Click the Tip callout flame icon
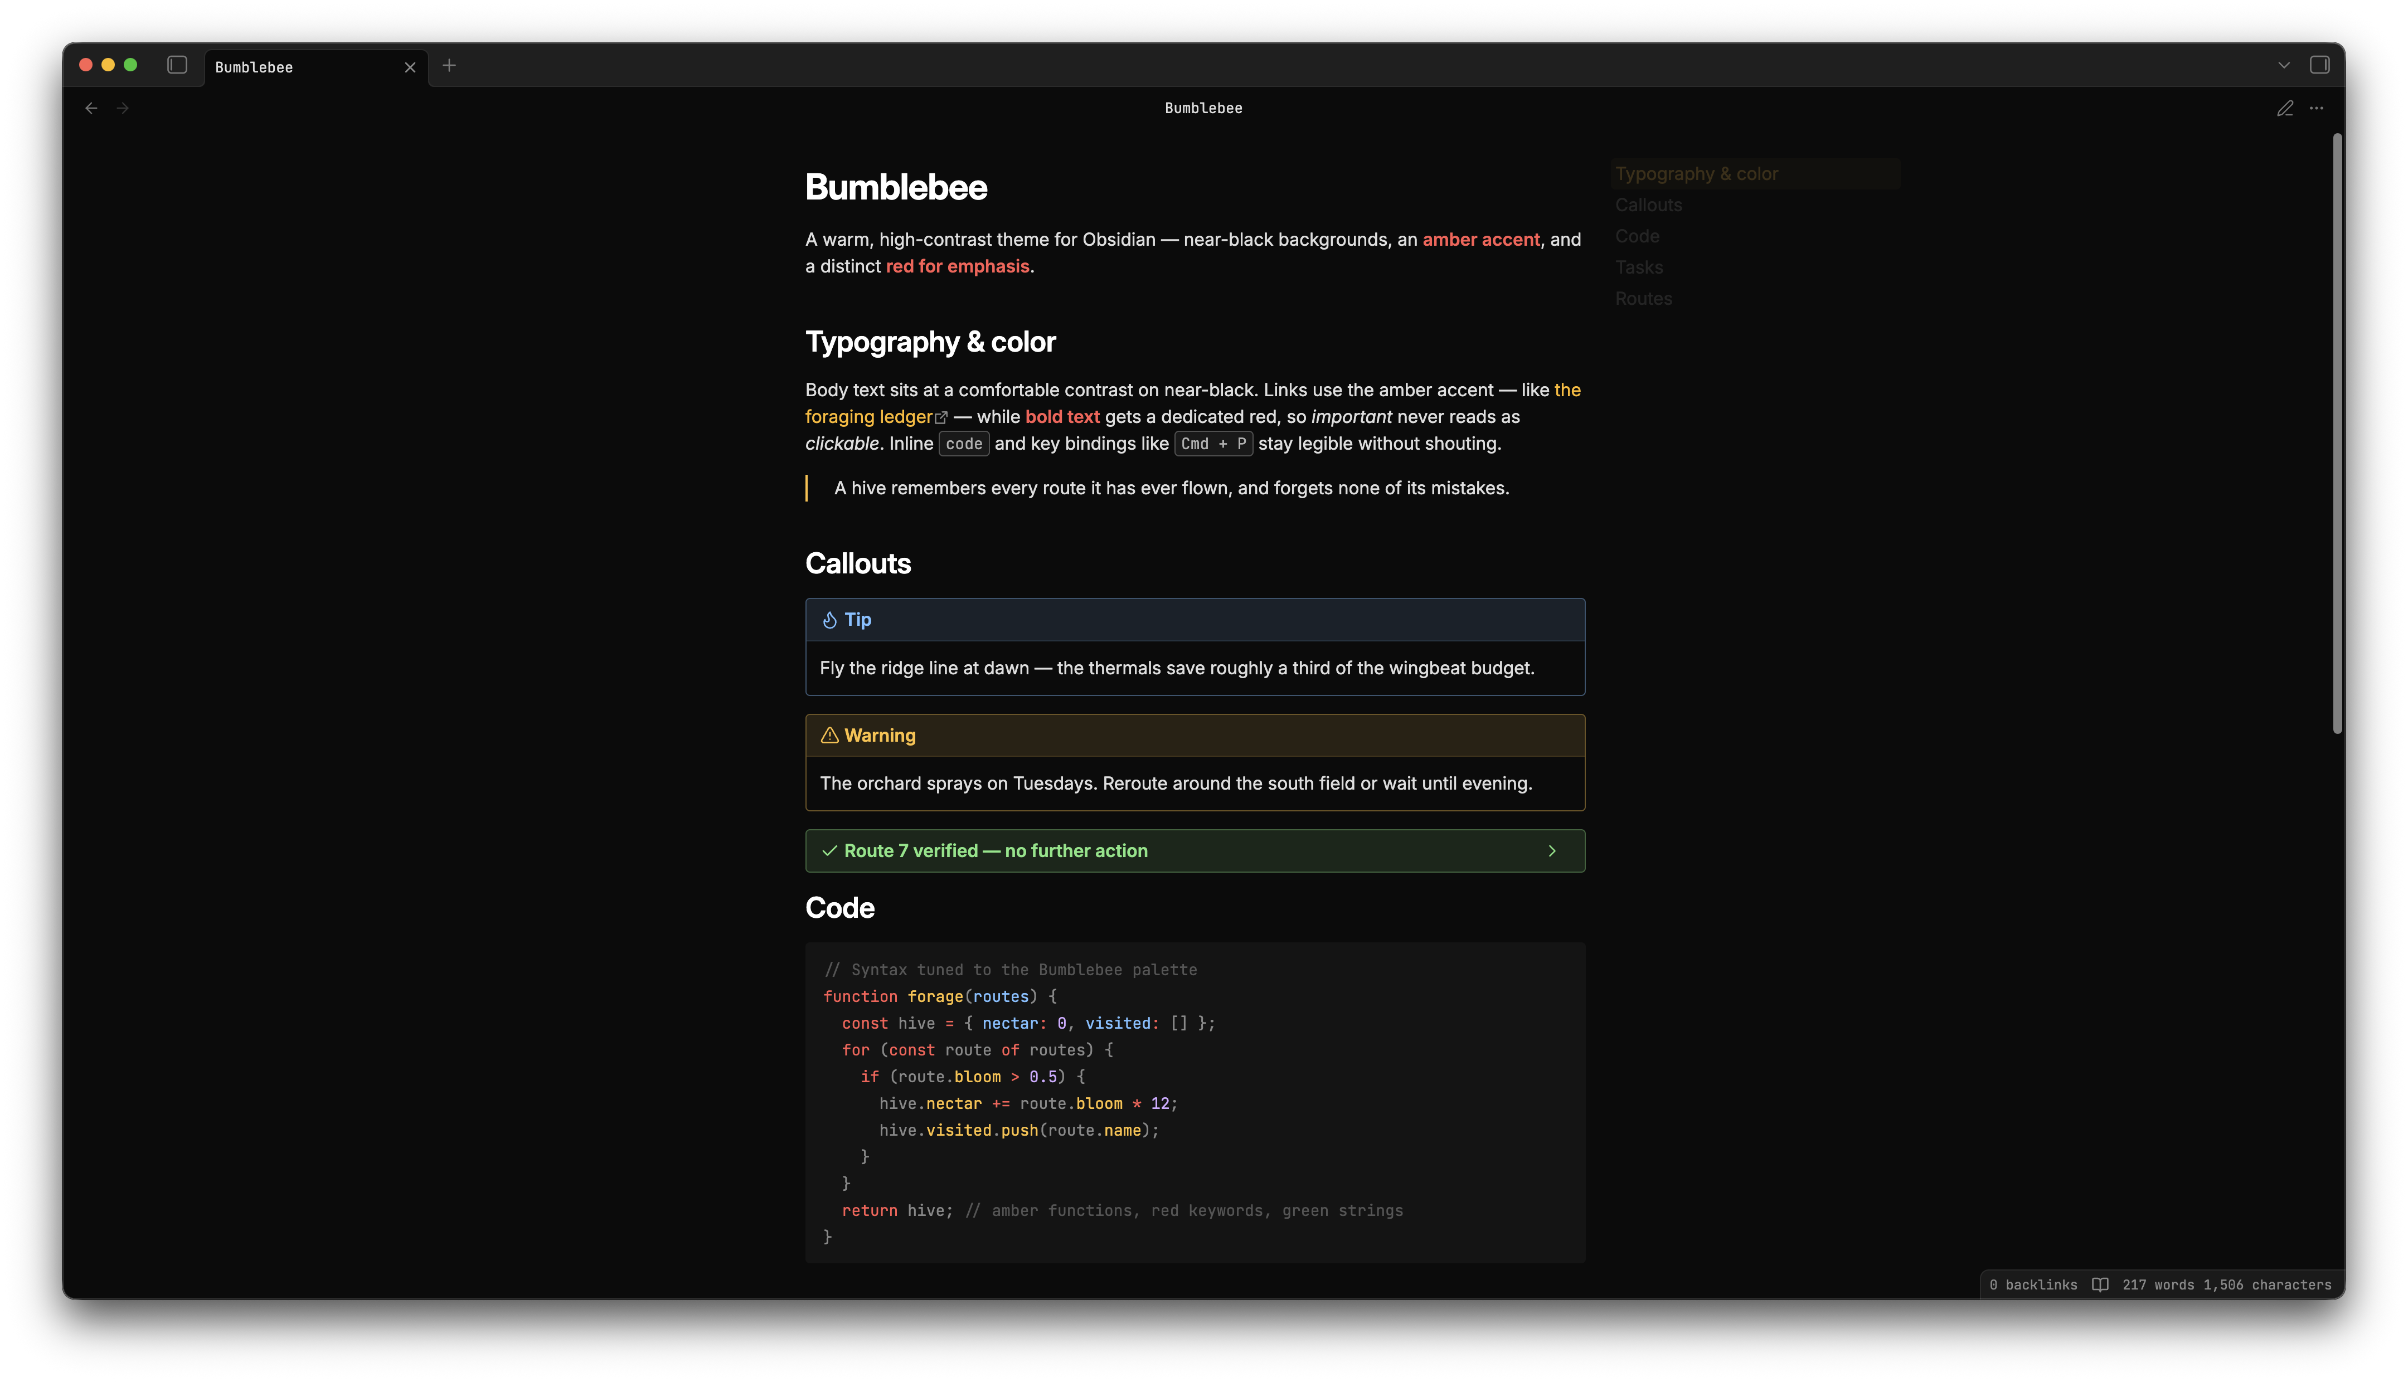This screenshot has width=2408, height=1382. point(829,620)
